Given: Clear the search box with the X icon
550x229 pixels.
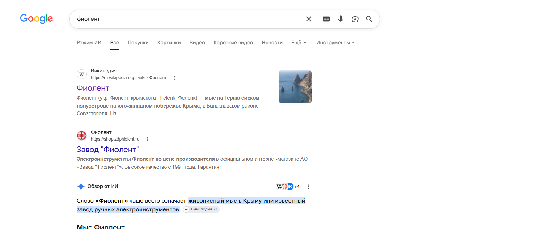Looking at the screenshot, I should [x=309, y=19].
